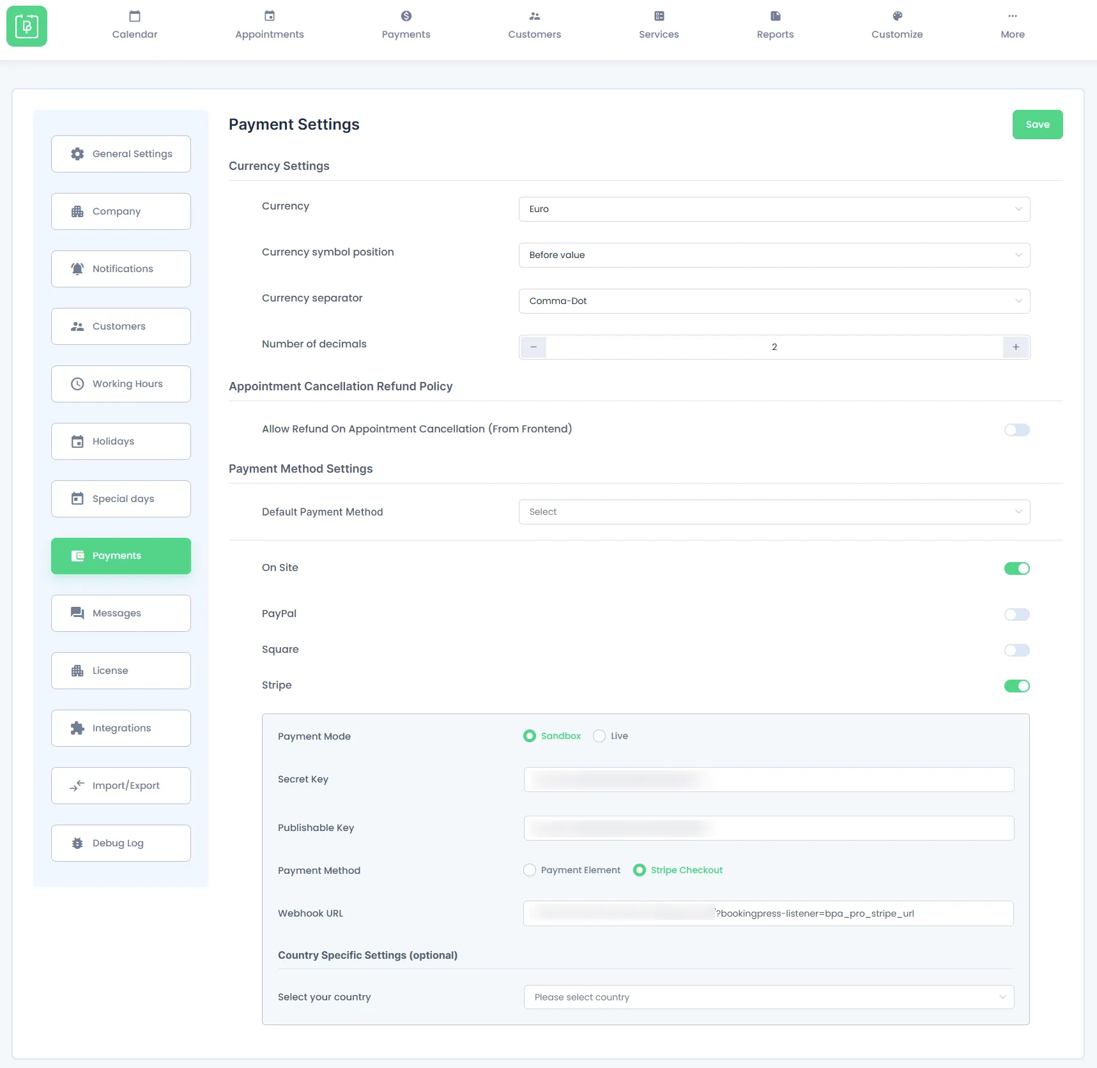This screenshot has height=1068, width=1097.
Task: Enable the PayPal payment toggle
Action: pos(1017,614)
